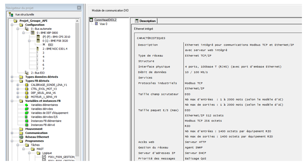Expand the Communication folder node
Viewport: 306px width, 166px height.
pyautogui.click(x=13, y=133)
